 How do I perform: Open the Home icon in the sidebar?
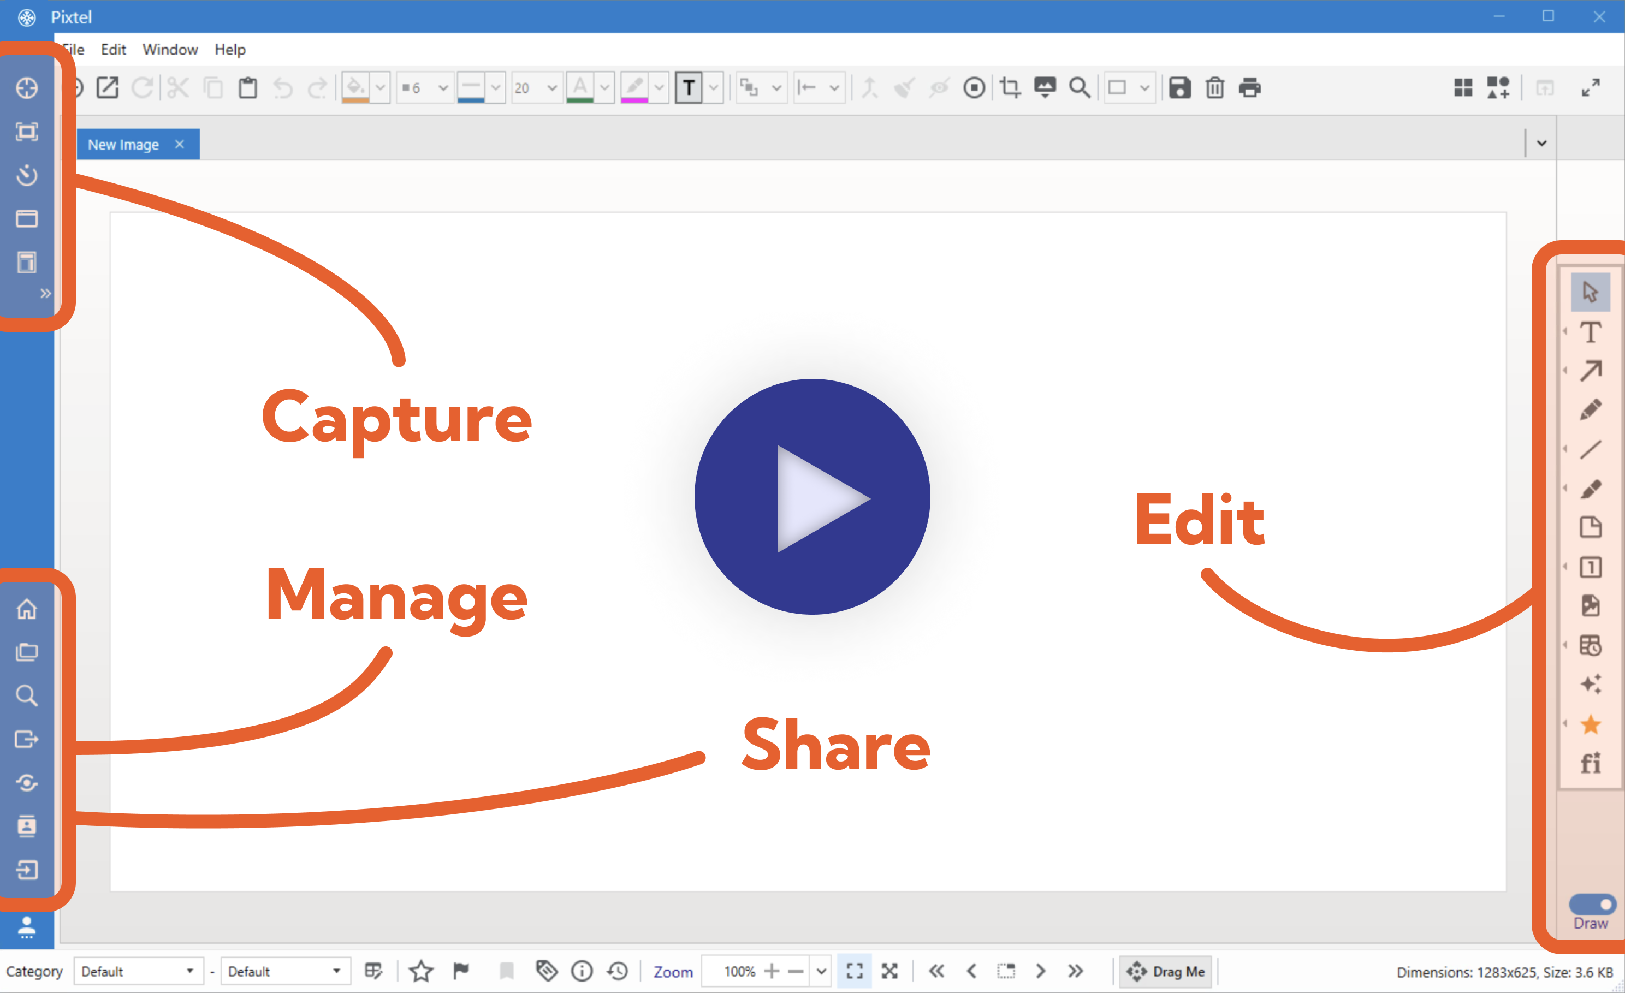[x=26, y=609]
